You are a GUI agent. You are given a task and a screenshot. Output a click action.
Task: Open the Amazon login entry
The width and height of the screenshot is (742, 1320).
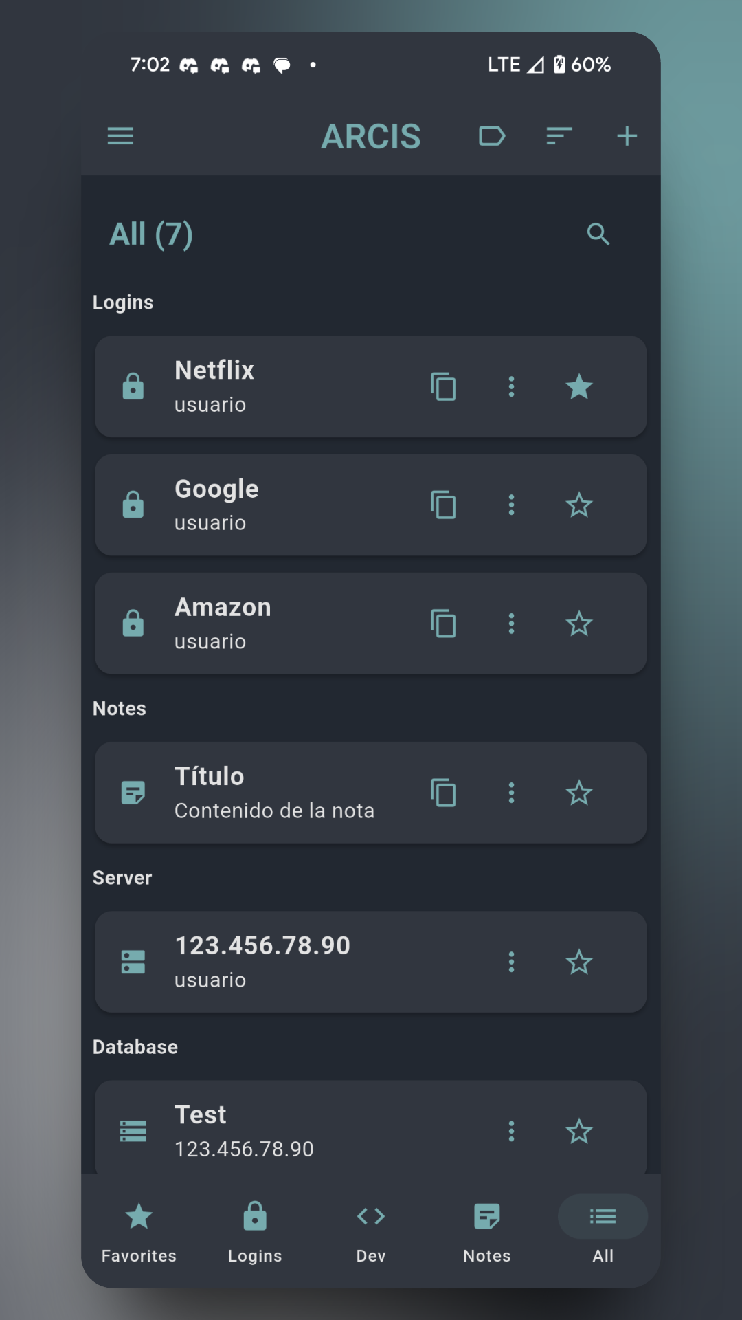coord(371,624)
